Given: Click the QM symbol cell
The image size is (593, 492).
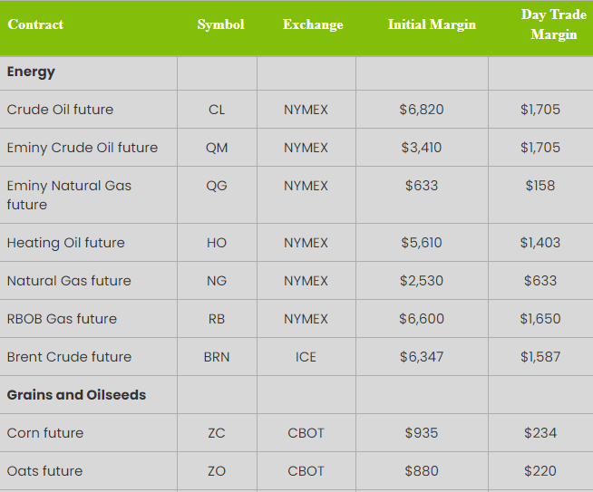Looking at the screenshot, I should click(x=217, y=148).
